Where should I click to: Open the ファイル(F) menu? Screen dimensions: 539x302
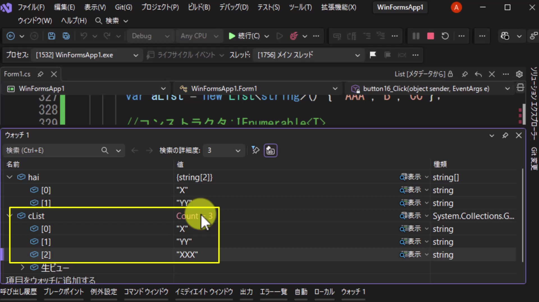point(31,7)
